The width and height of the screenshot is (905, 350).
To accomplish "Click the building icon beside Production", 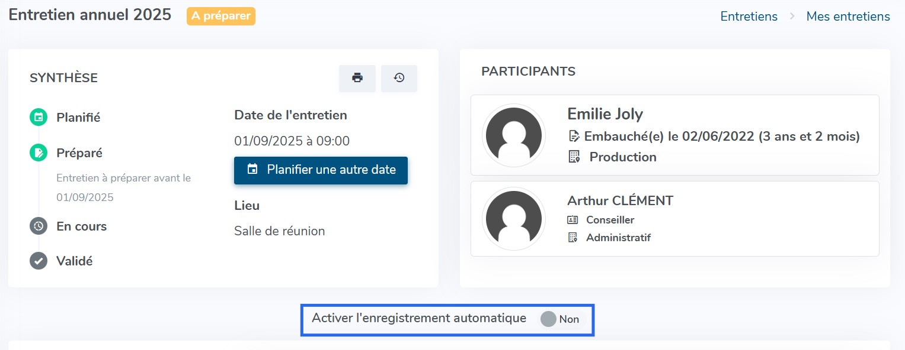I will tap(574, 157).
